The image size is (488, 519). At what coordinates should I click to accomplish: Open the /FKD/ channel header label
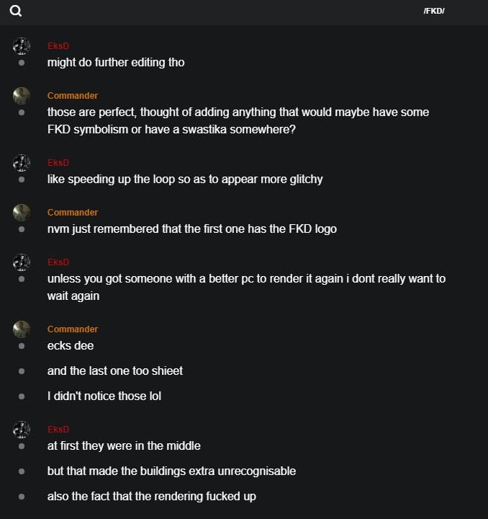pyautogui.click(x=434, y=11)
